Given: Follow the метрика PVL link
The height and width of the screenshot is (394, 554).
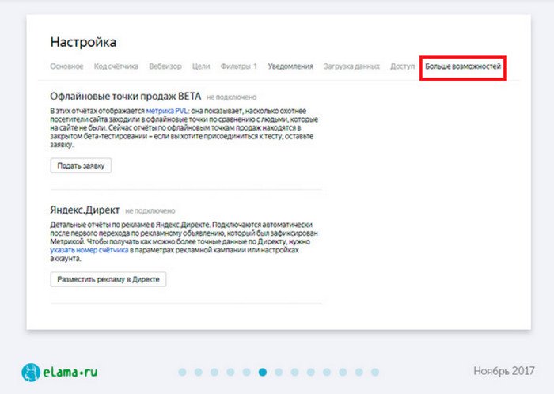Looking at the screenshot, I should (167, 111).
